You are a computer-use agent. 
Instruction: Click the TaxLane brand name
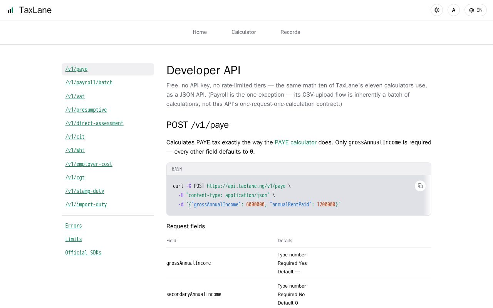click(35, 10)
